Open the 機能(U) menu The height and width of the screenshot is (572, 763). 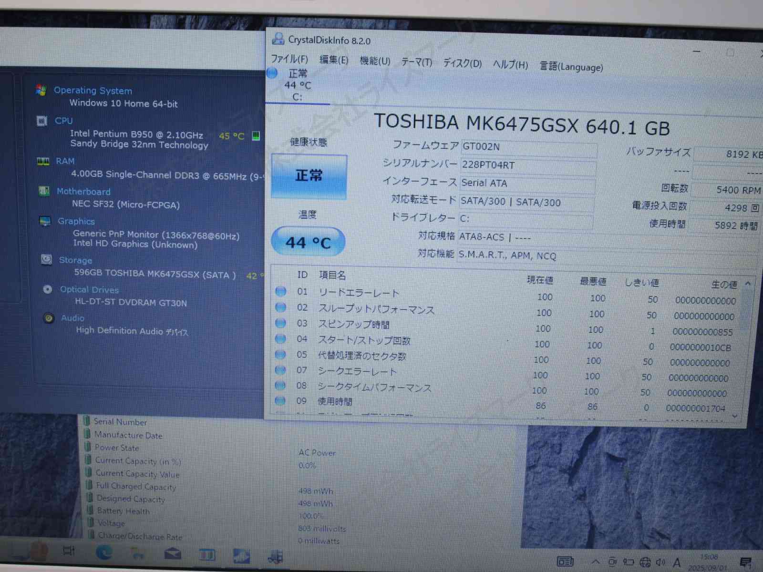click(375, 61)
